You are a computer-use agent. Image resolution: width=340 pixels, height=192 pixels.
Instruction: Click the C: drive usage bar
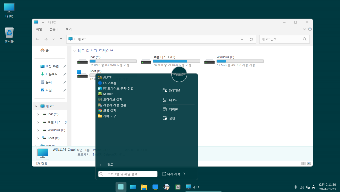point(113,61)
